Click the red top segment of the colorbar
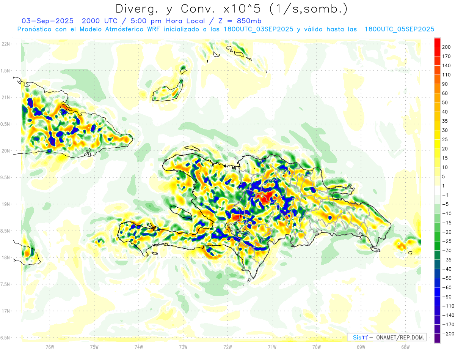Viewport: 455px width, 352px height. click(437, 43)
